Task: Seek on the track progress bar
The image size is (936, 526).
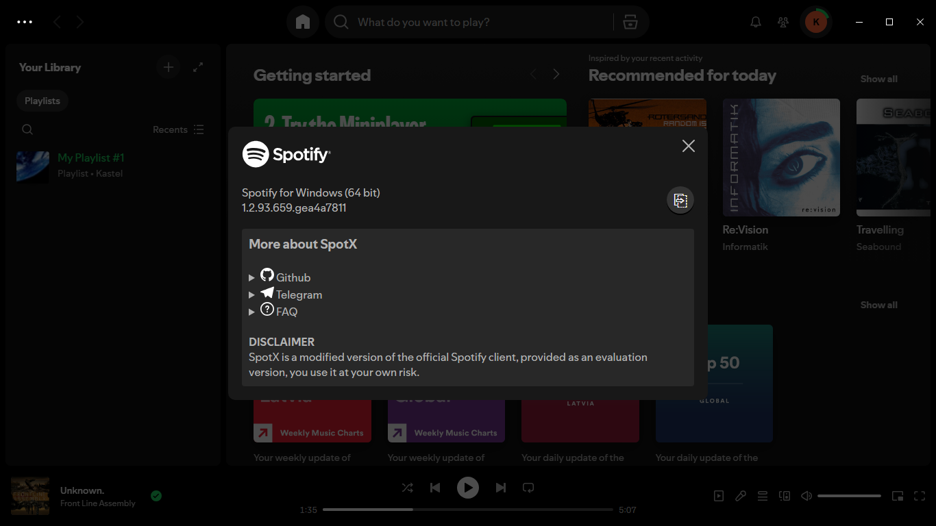Action: [x=468, y=510]
